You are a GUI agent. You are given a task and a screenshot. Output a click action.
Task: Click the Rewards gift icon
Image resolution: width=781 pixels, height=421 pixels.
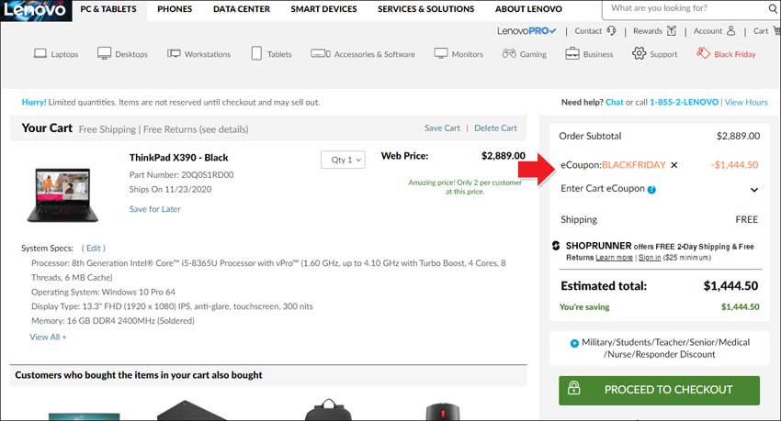tap(672, 31)
